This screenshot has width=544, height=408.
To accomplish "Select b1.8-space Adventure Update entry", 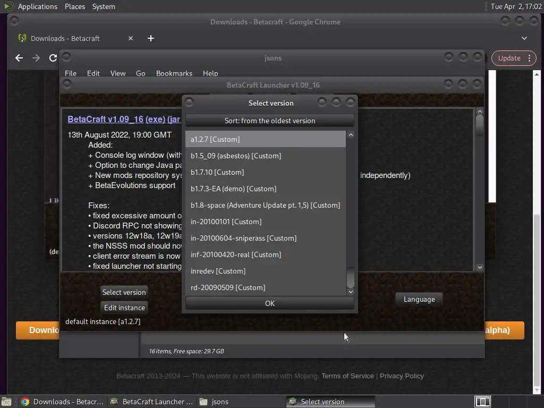I will coord(266,205).
